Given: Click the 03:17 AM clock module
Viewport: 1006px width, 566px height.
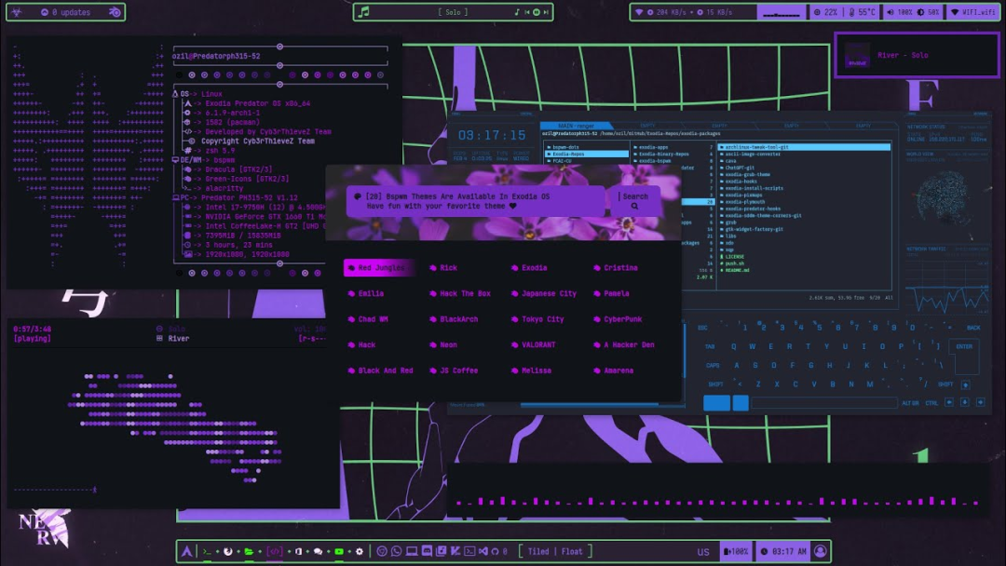Looking at the screenshot, I should pos(783,551).
